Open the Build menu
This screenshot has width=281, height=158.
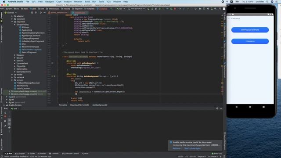point(87,2)
